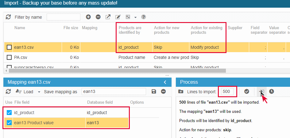Open the scheduled import clock icon
Screen dimensions: 290x138
coord(272,91)
